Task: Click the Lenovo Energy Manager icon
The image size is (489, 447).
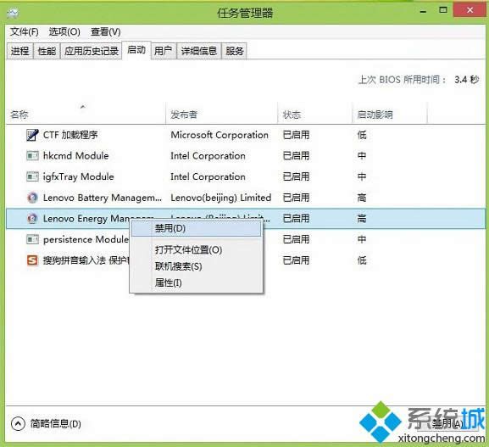Action: 32,219
